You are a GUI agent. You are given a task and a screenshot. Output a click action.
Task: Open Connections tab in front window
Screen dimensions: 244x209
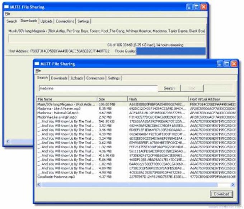click(x=95, y=78)
